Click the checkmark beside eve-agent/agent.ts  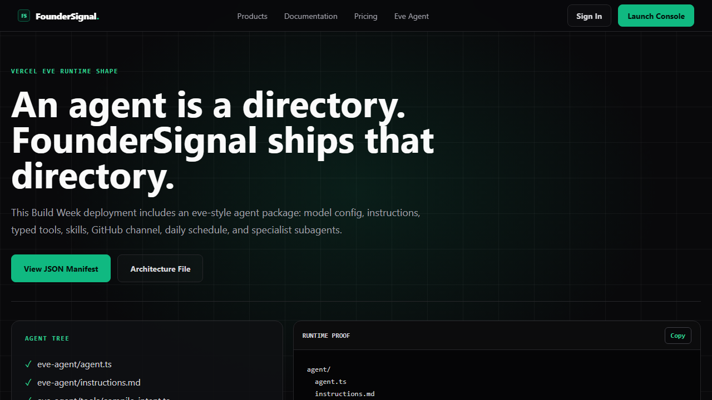tap(28, 364)
